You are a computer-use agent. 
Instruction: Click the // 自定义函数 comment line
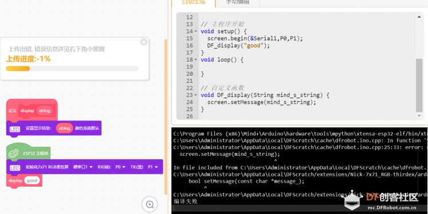click(222, 88)
